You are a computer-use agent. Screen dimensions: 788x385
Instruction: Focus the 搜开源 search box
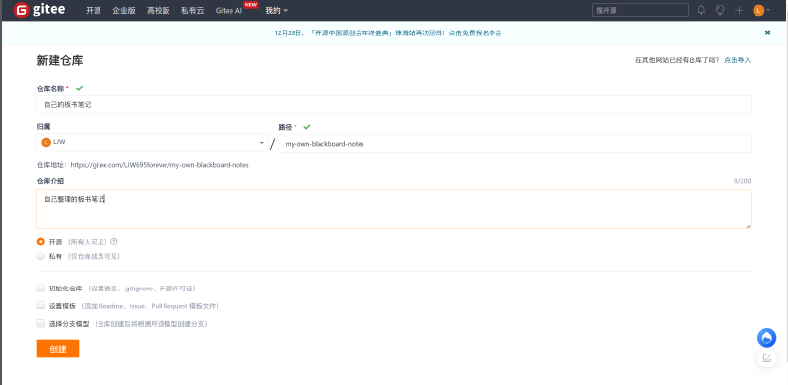click(639, 10)
